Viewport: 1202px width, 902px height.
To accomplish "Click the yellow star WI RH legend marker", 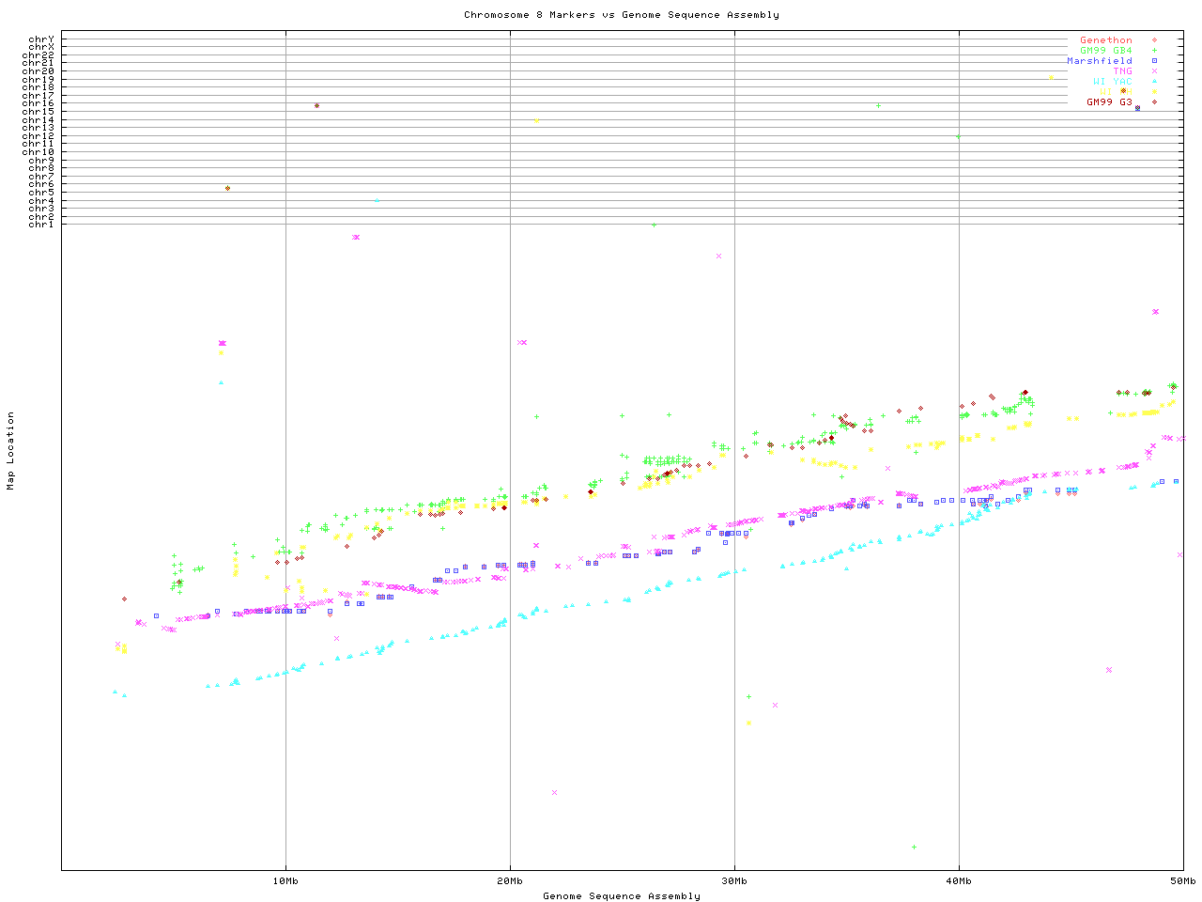I will (1154, 92).
